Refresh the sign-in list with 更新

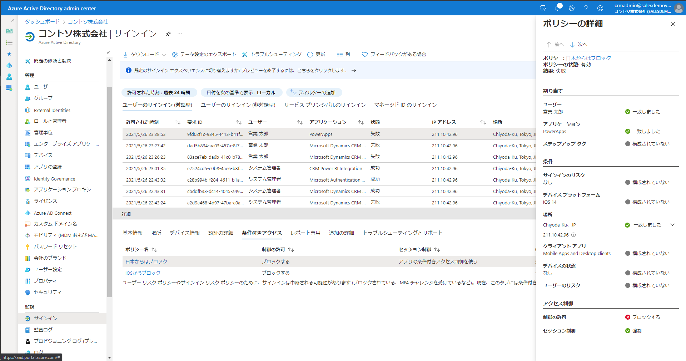[316, 54]
